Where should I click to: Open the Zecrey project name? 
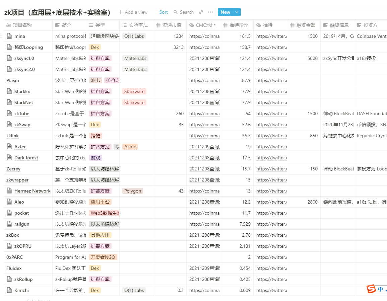pos(13,169)
